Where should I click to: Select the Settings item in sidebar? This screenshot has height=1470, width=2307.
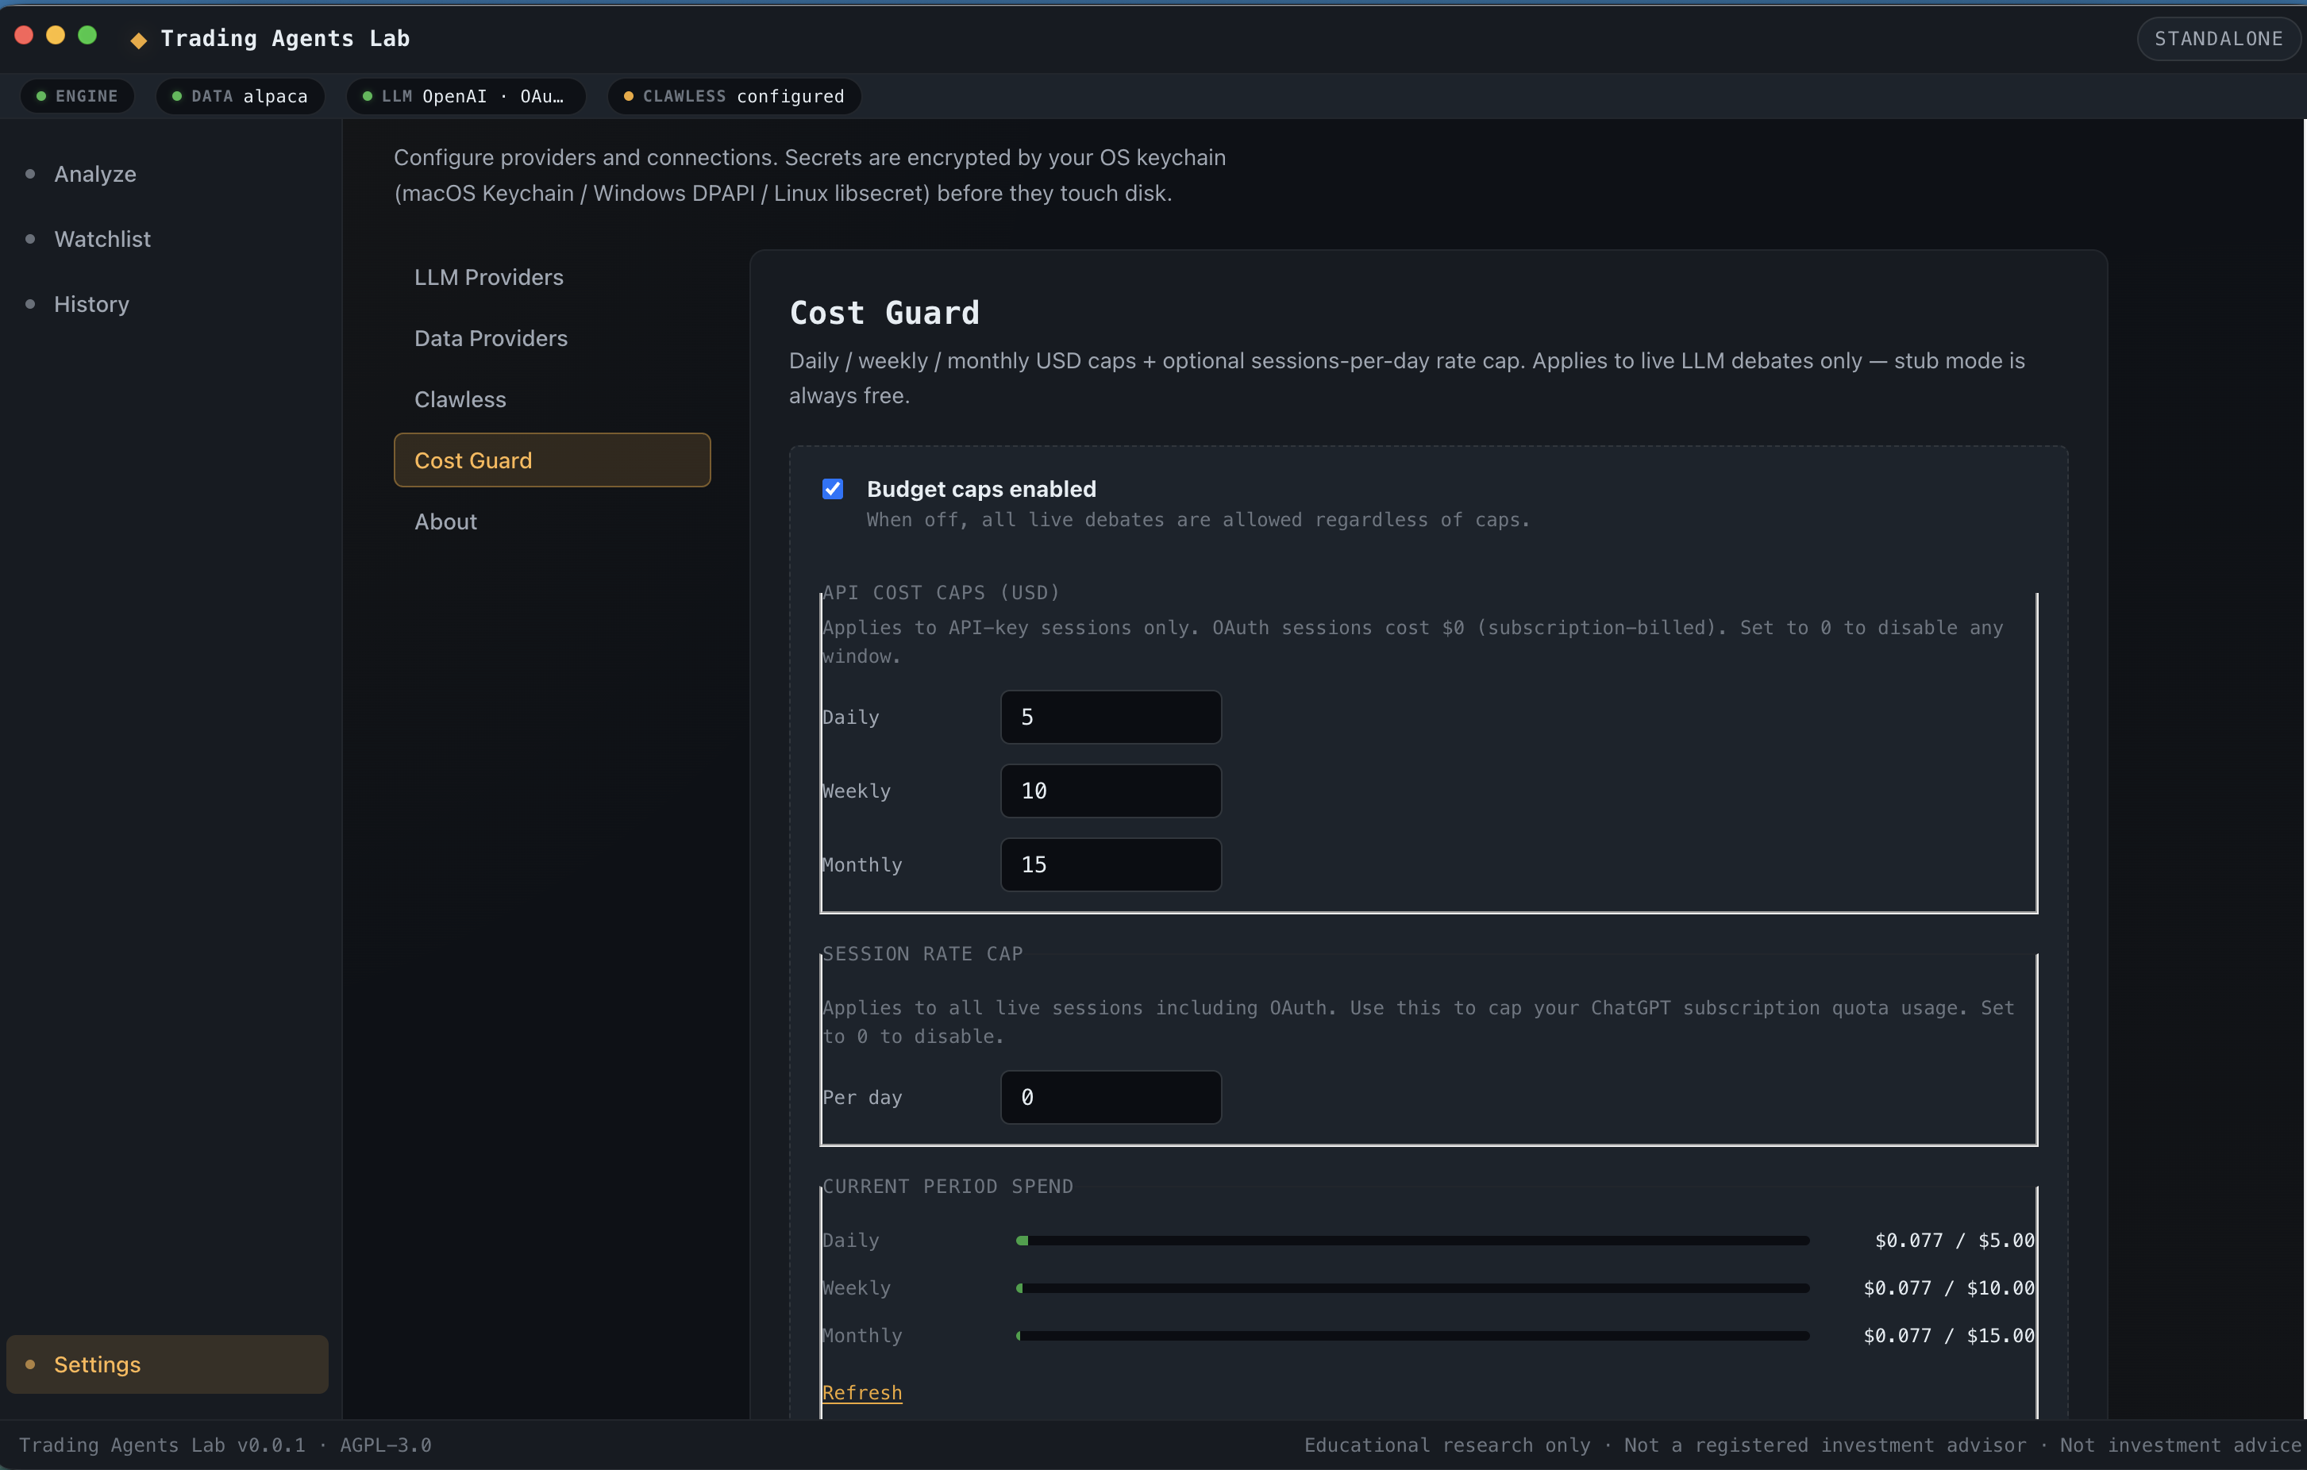(167, 1364)
